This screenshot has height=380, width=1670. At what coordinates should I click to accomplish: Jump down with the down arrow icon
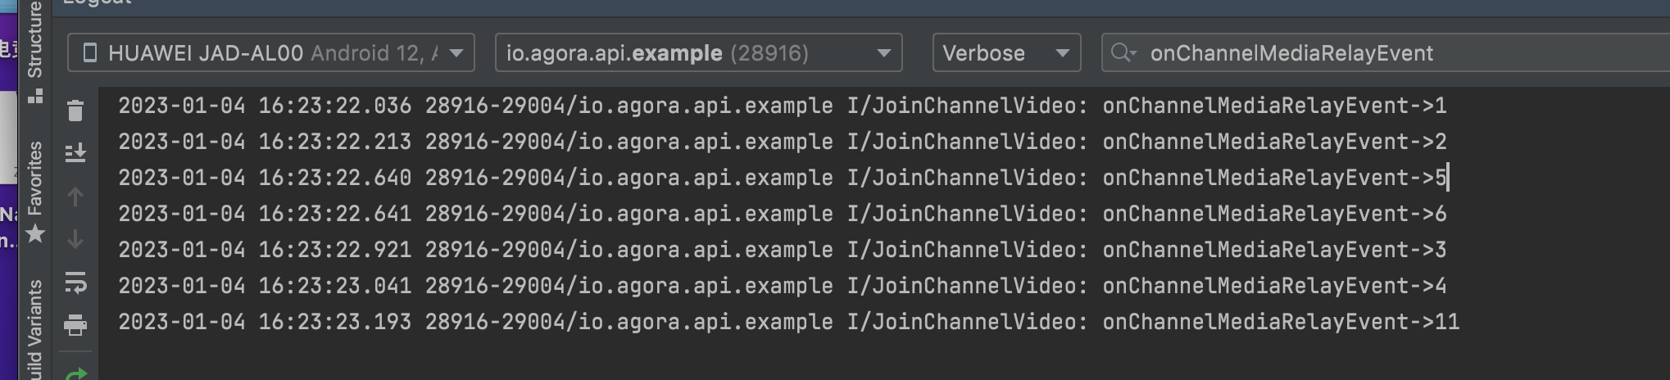[75, 239]
